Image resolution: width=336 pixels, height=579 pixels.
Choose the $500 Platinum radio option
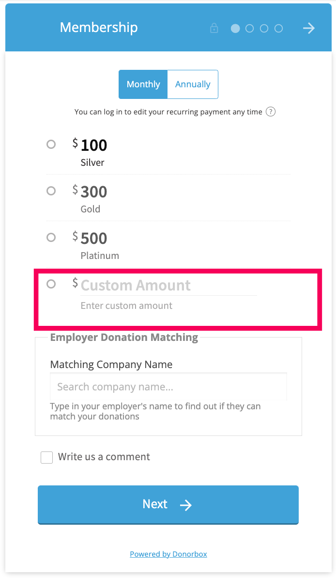51,237
